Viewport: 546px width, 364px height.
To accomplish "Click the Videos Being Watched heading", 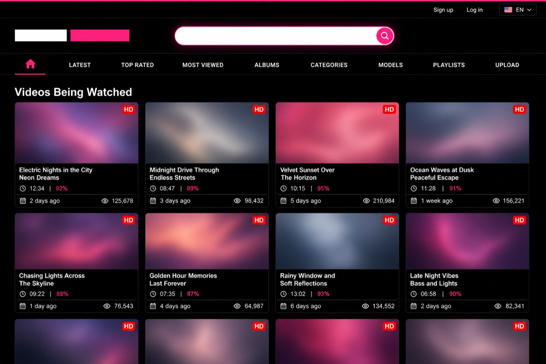I will tap(73, 92).
